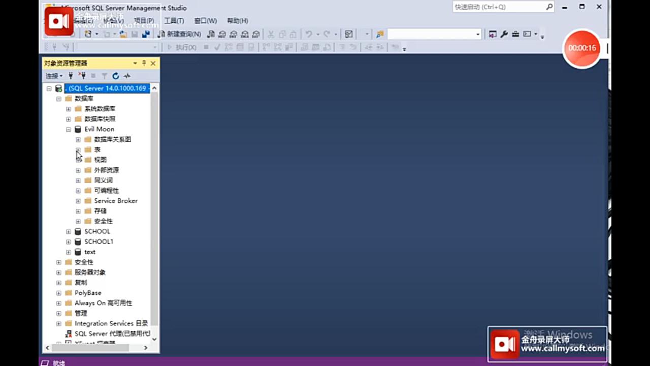Click the activity monitor pulse icon

click(127, 76)
